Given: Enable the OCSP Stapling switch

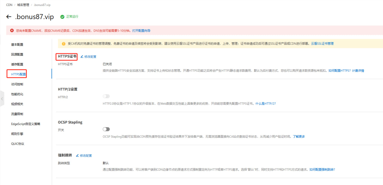Looking at the screenshot, I should [x=106, y=129].
